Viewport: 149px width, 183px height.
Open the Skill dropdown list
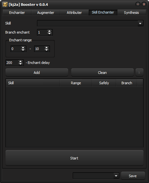pos(140,24)
